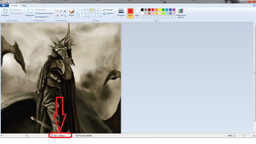Choose the Left arrow shape
The image size is (256, 144).
(x=95, y=13)
